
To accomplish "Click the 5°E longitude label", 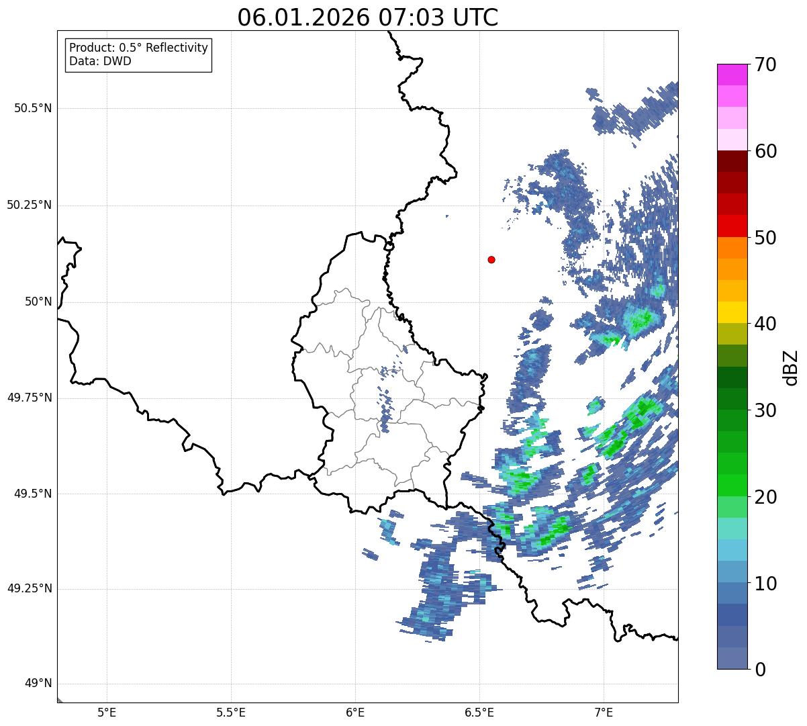I will [107, 712].
